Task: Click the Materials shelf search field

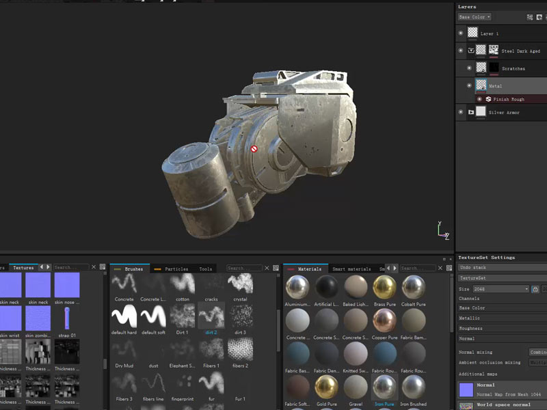Action: coord(418,268)
